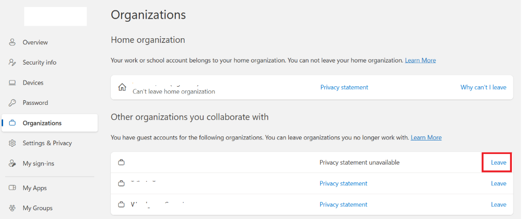The height and width of the screenshot is (219, 528).
Task: Click "Why can't I leave" link
Action: (483, 87)
